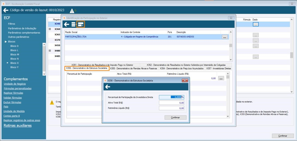Open the list view icon in participation toolbar
The width and height of the screenshot is (297, 141).
click(x=73, y=24)
